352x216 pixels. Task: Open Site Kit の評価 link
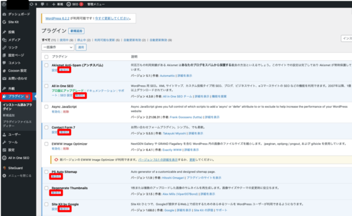(x=204, y=210)
